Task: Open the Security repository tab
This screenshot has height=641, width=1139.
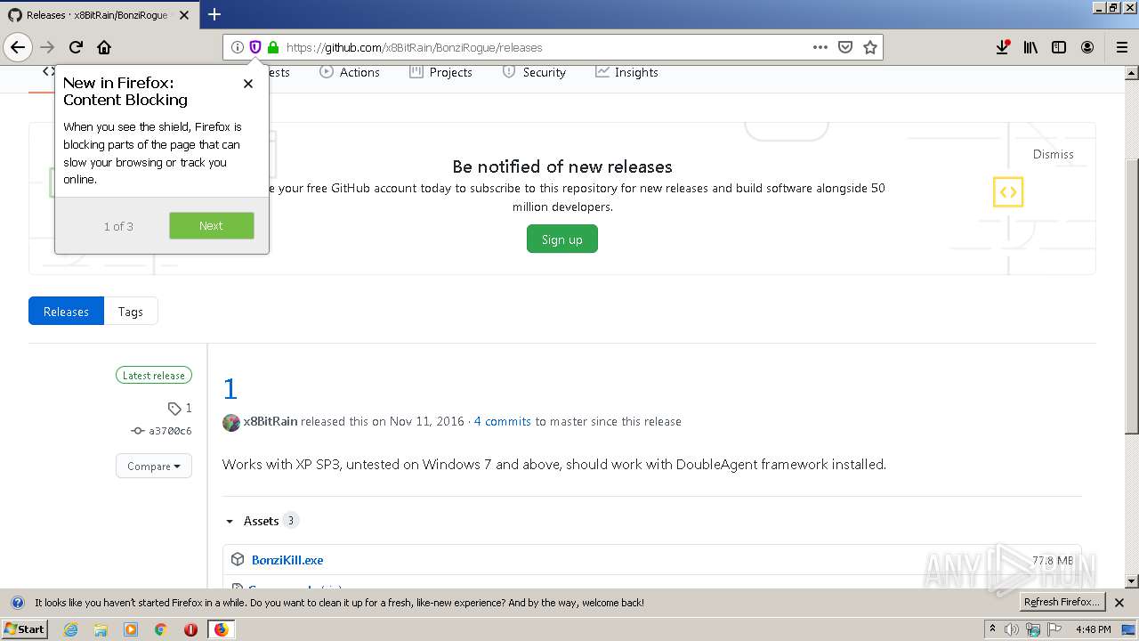Action: (534, 72)
